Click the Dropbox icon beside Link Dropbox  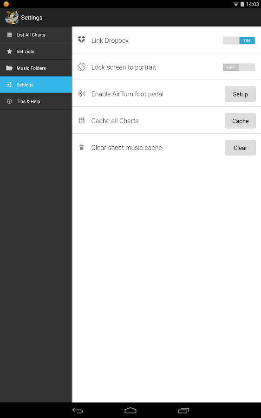[82, 40]
